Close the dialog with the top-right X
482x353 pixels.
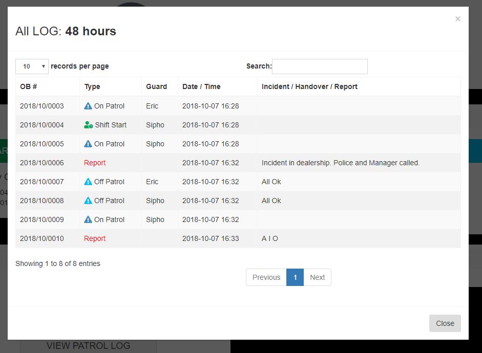(x=457, y=19)
